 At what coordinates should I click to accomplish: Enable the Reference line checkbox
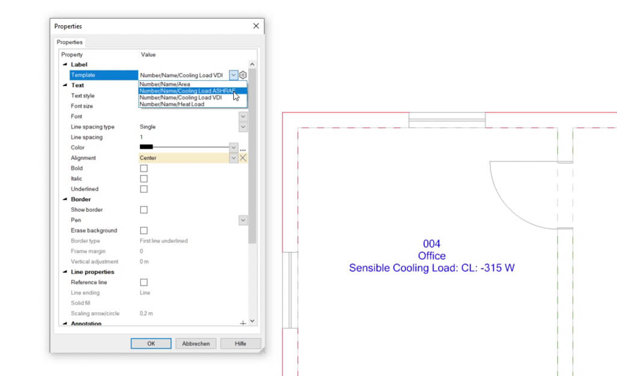coord(143,282)
